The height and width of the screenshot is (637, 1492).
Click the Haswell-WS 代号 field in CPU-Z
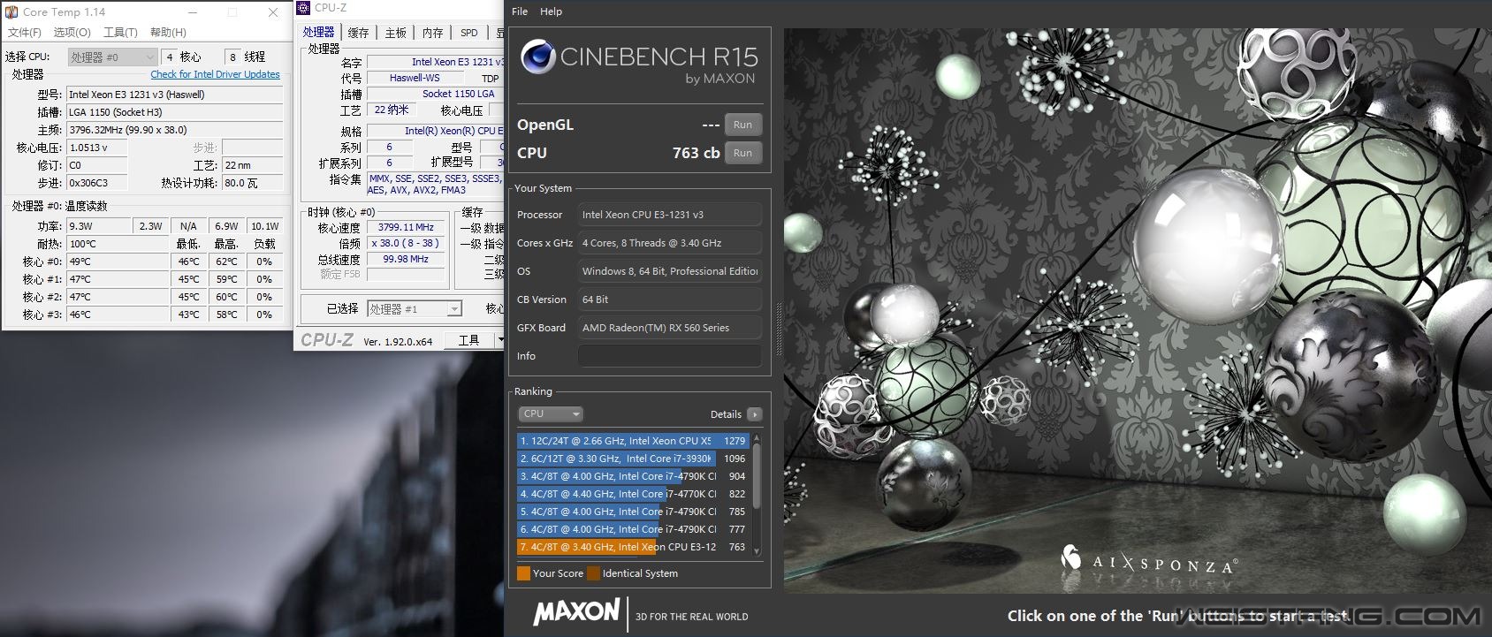tap(415, 78)
